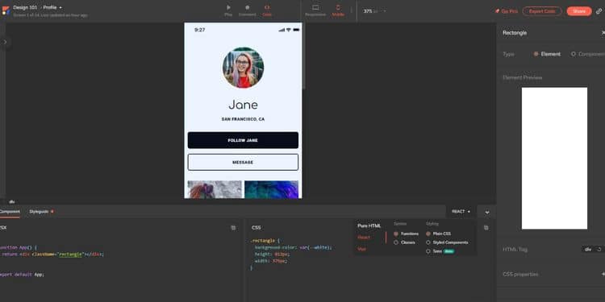Open Comment mode icon
Screen dimensions: 605x302
click(x=248, y=7)
